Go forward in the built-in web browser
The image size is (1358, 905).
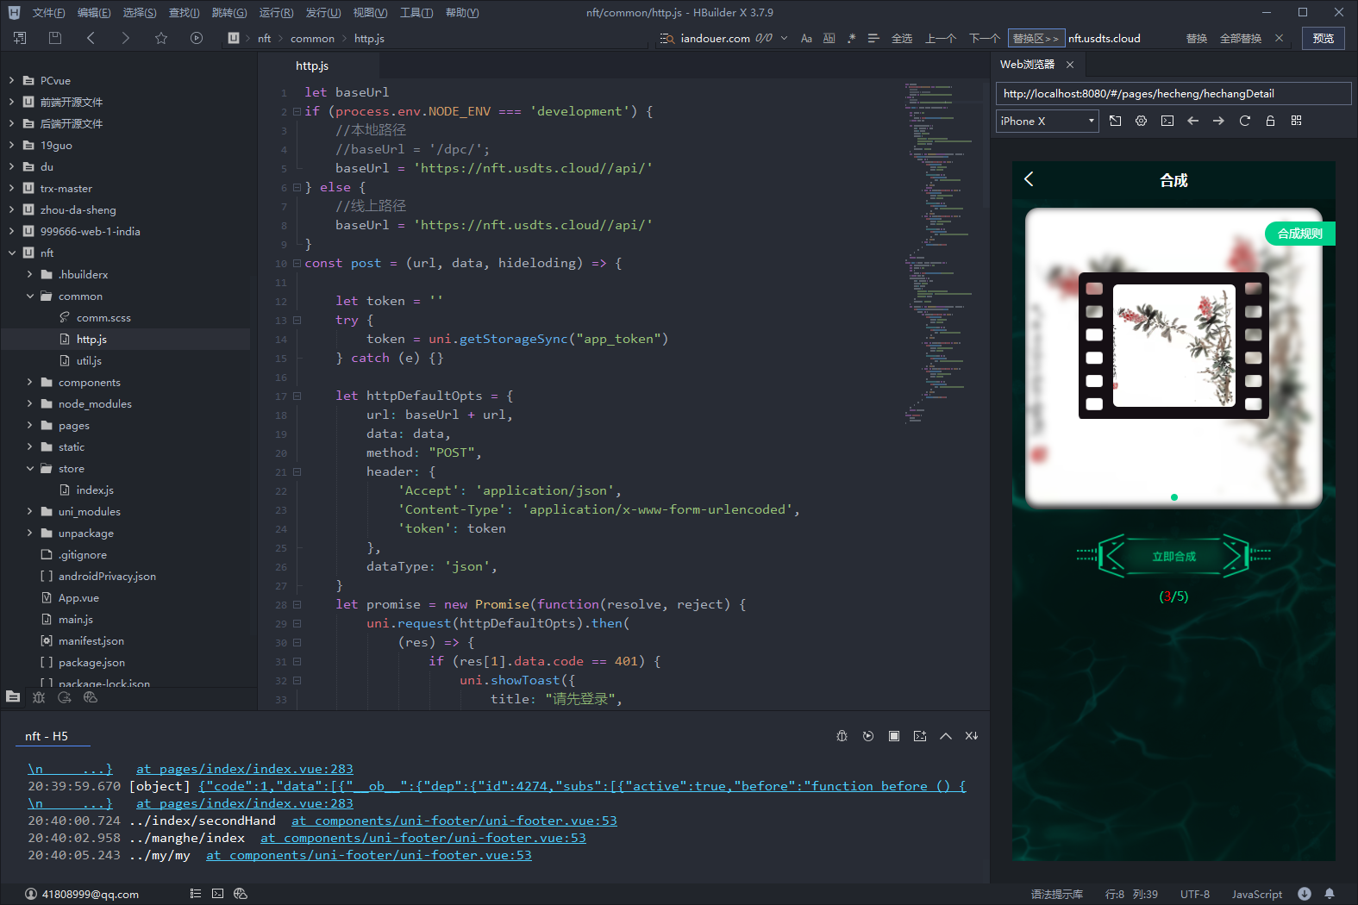coord(1218,121)
